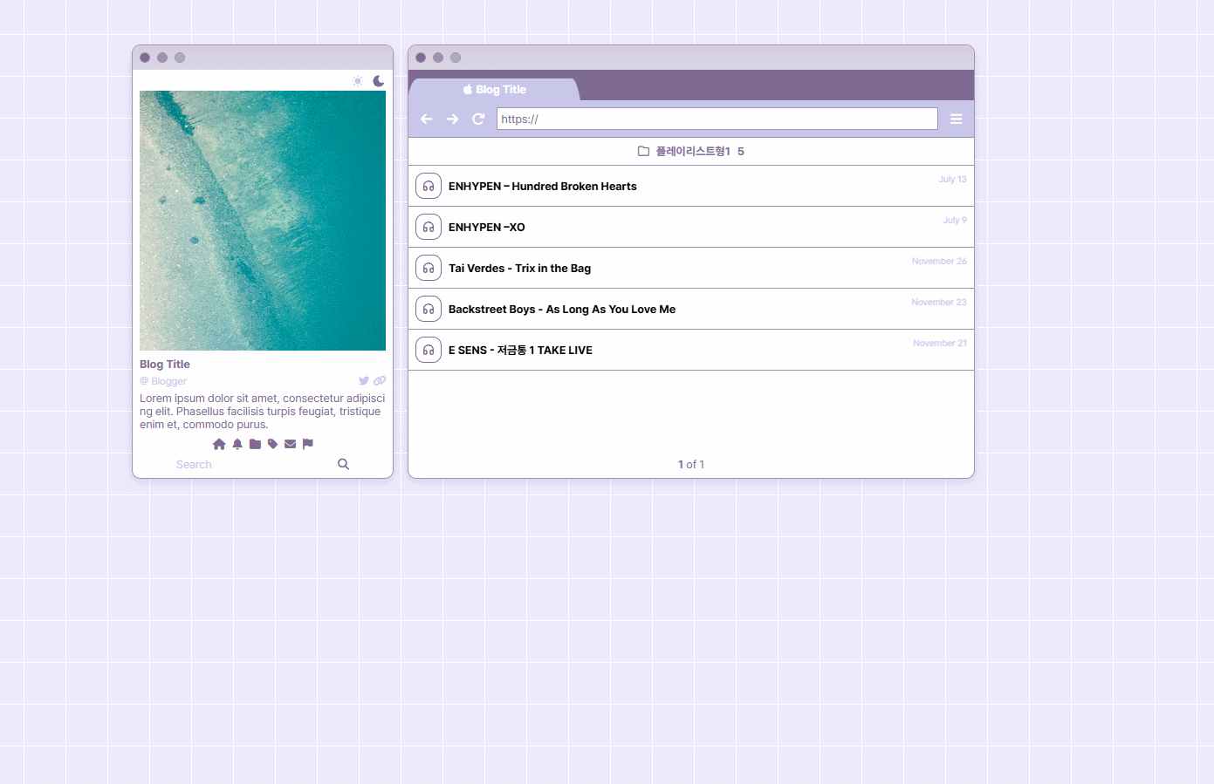Open Backstreet Boys - As Long As You Love Me

(562, 310)
